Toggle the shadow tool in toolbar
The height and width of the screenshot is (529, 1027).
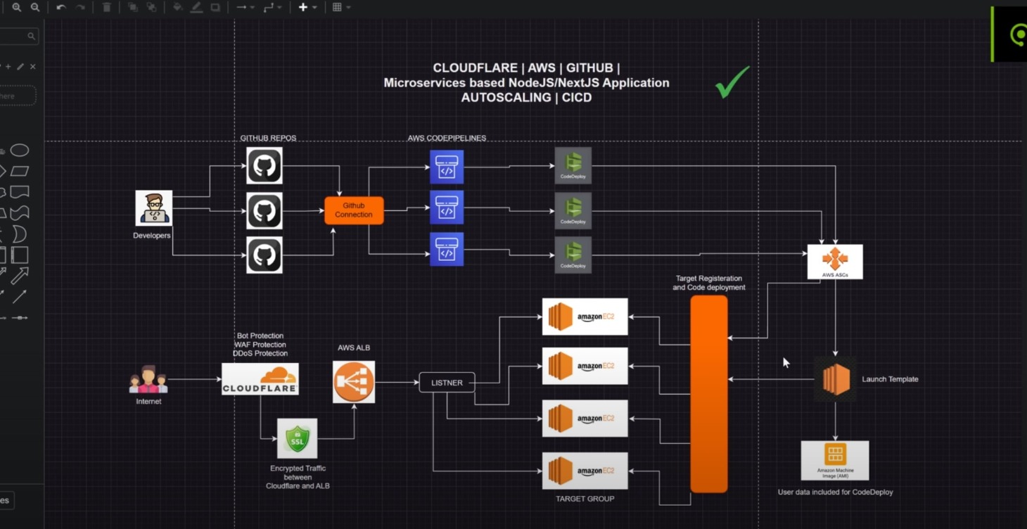pyautogui.click(x=215, y=7)
